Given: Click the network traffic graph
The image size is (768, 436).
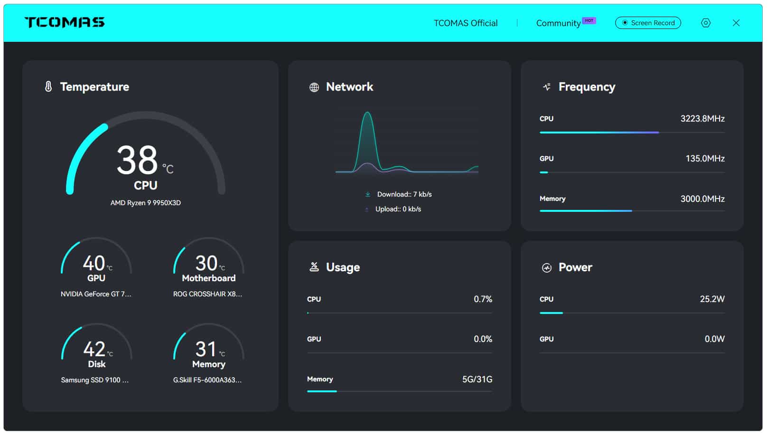Looking at the screenshot, I should pyautogui.click(x=407, y=142).
